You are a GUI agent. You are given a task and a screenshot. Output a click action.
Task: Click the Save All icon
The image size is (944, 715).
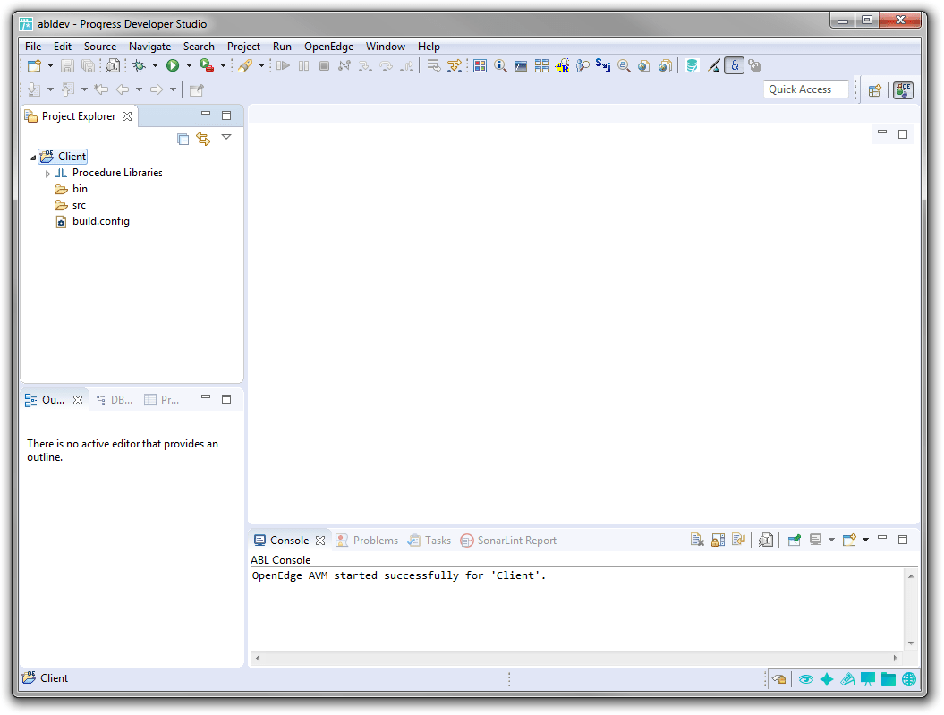(88, 65)
